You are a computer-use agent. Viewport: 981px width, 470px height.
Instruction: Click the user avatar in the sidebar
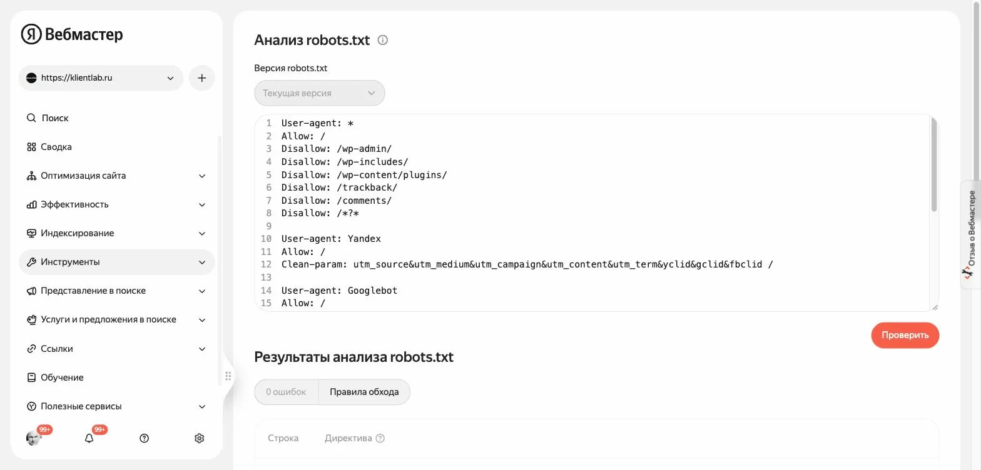[x=34, y=438]
